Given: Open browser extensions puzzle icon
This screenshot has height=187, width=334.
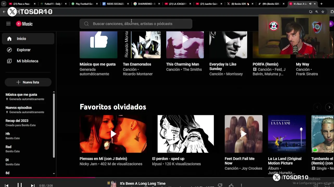Looking at the screenshot, I should [332, 12].
